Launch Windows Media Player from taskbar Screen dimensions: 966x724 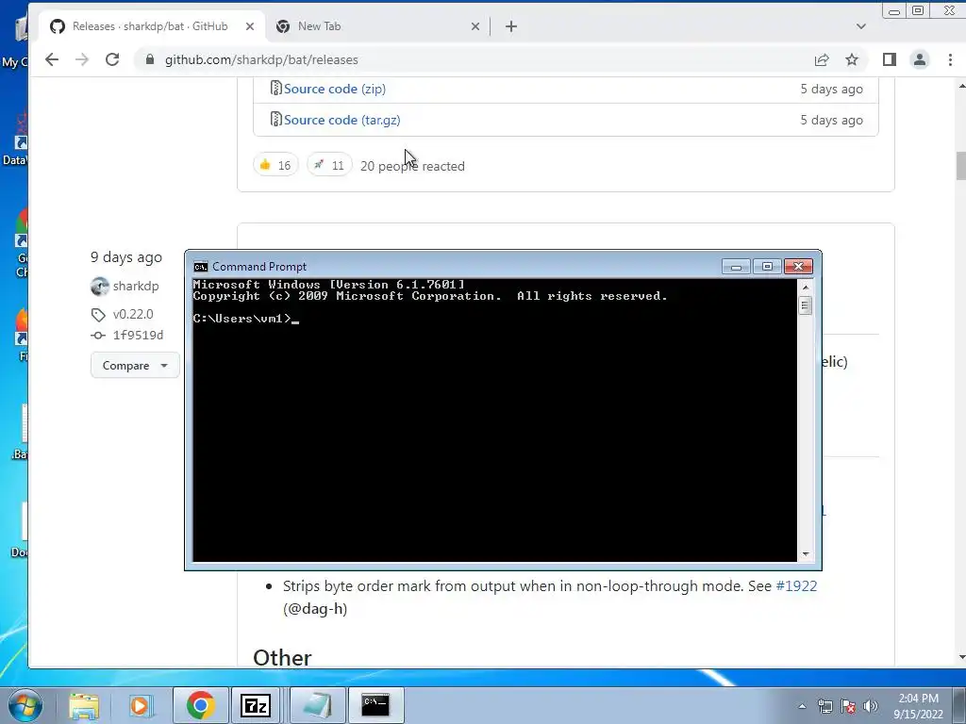click(x=140, y=705)
